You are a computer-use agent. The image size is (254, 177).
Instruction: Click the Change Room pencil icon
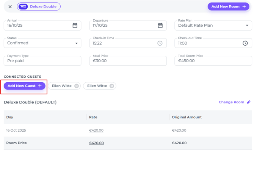249,102
